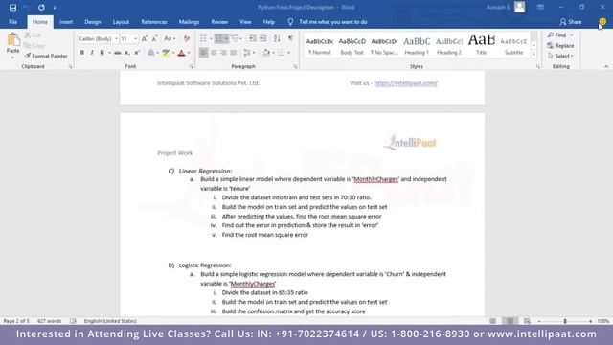Click the Grow Font icon
Screen dimensions: 613x345
point(145,38)
